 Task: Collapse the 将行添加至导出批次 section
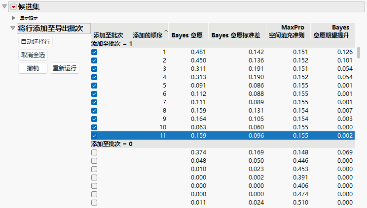[13, 28]
